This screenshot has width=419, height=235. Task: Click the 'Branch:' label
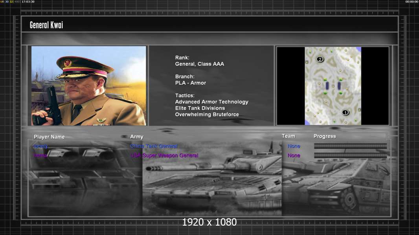click(x=185, y=77)
